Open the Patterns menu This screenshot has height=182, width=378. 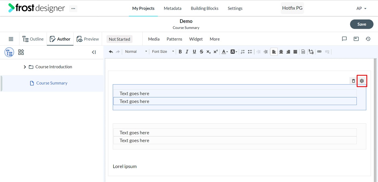(x=174, y=39)
